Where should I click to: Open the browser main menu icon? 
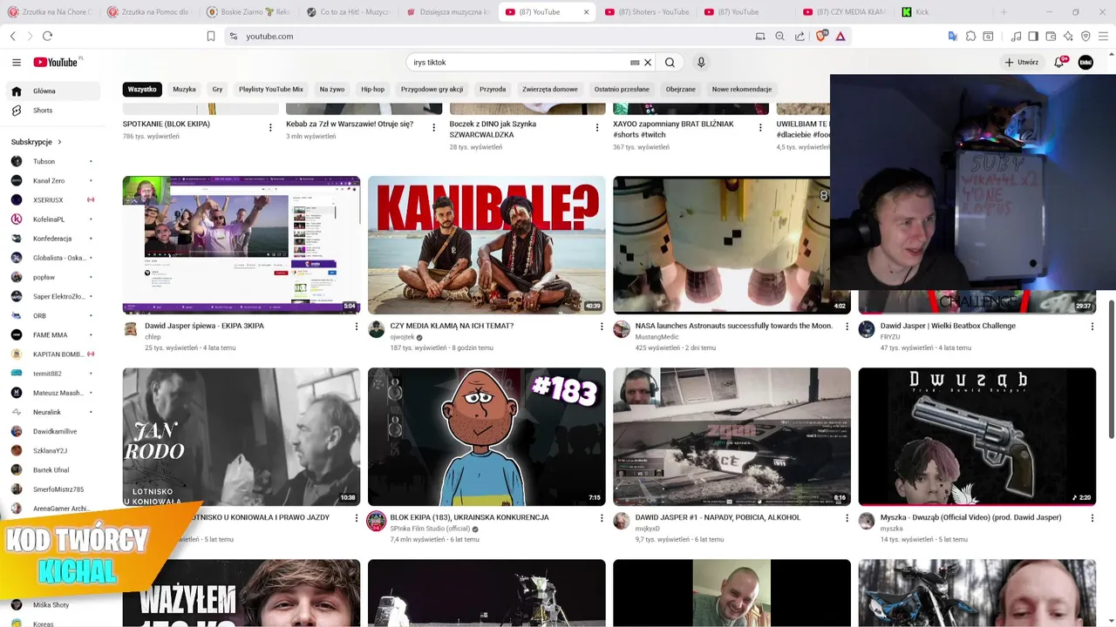pos(1103,36)
